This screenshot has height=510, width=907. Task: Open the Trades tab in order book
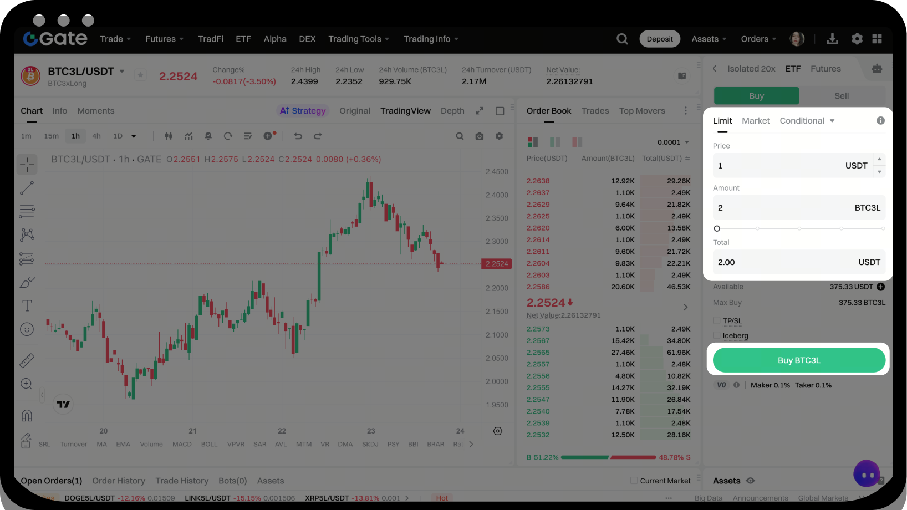595,111
